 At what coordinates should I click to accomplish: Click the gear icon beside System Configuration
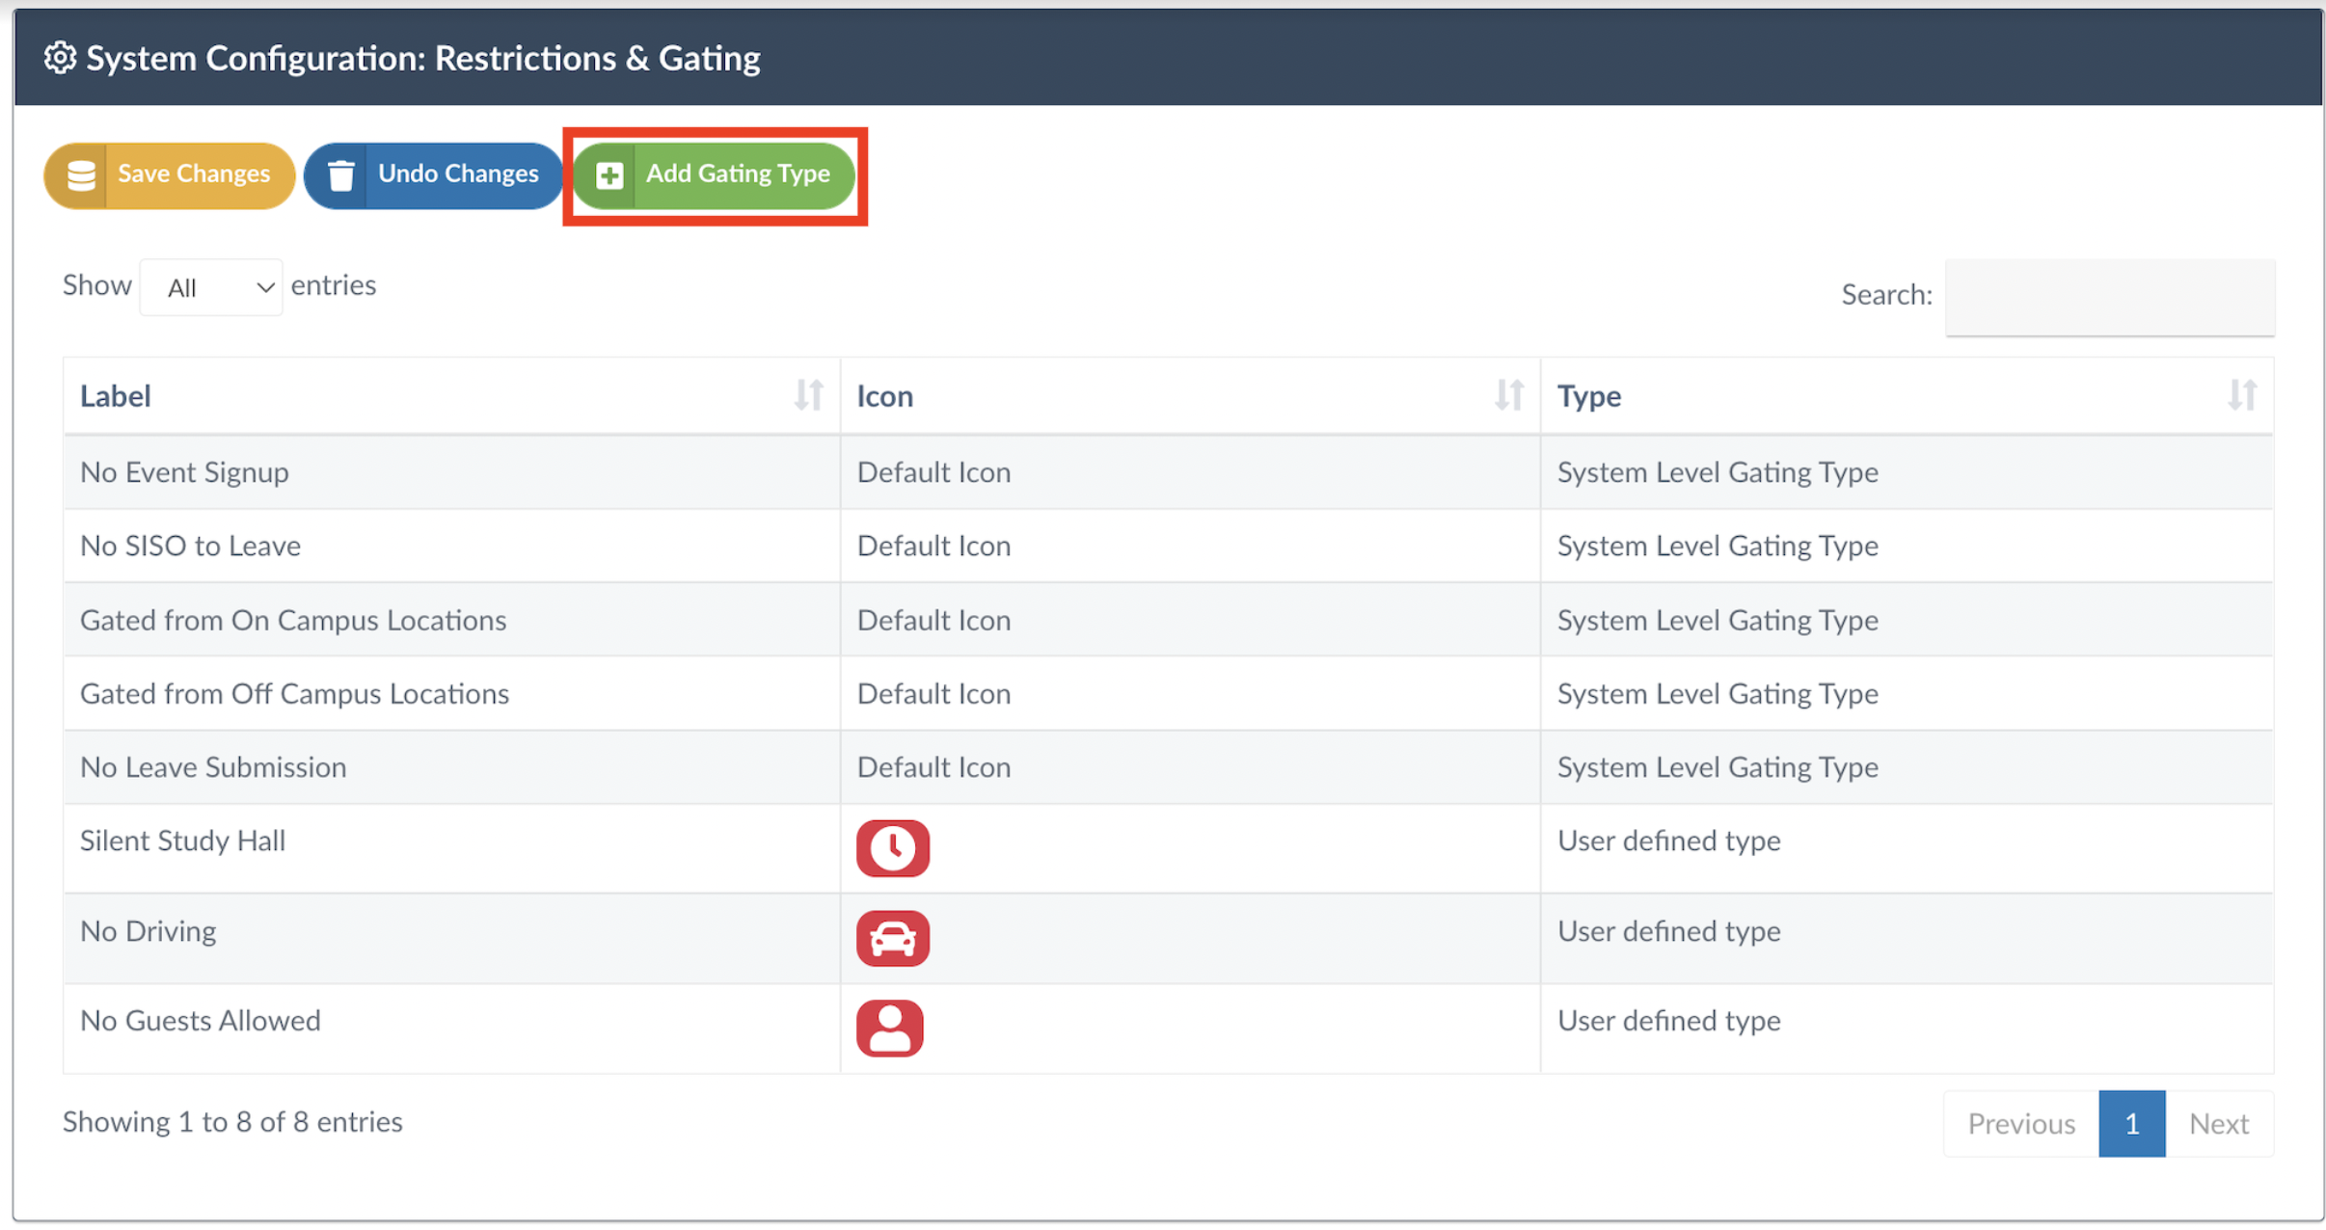click(60, 59)
